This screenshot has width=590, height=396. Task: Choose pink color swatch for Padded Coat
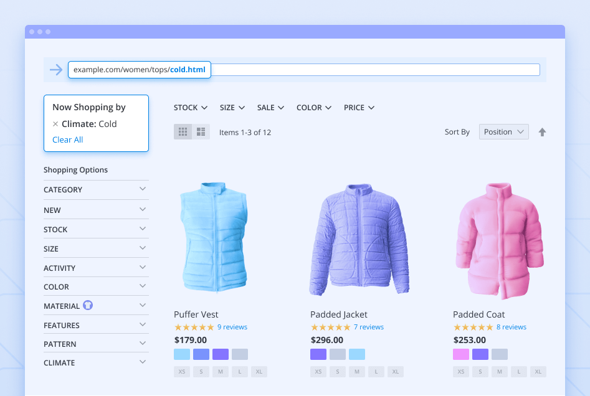tap(461, 354)
